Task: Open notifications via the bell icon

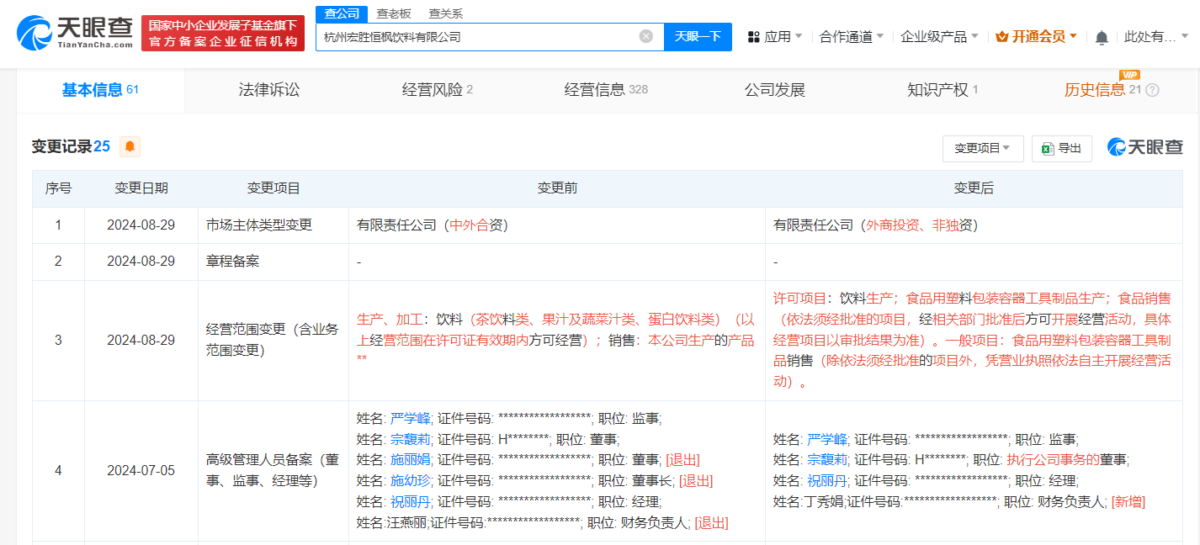Action: 1102,36
